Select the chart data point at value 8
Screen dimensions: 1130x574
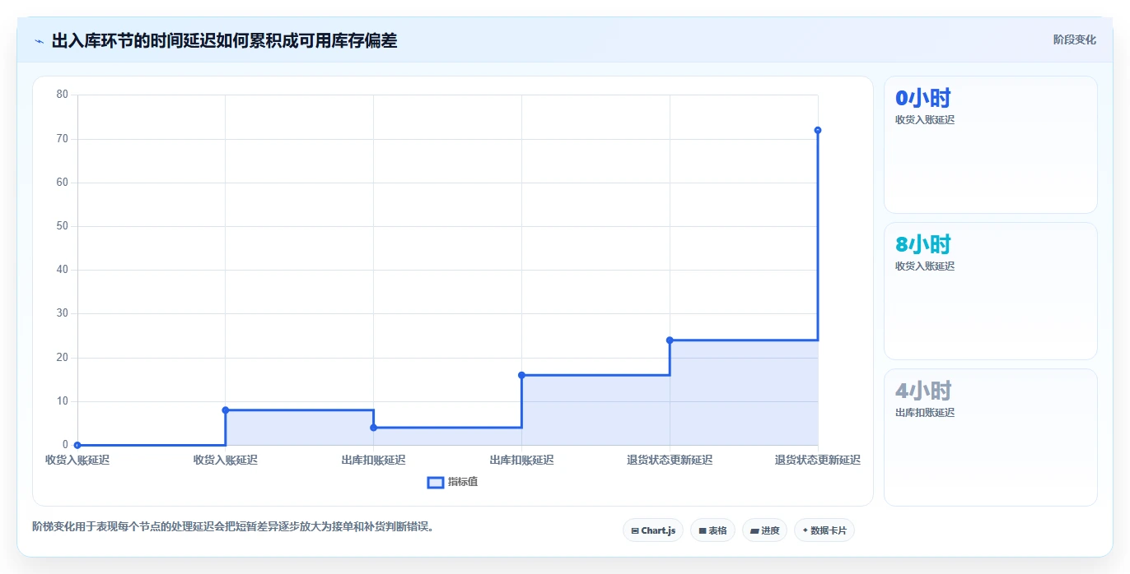[225, 410]
